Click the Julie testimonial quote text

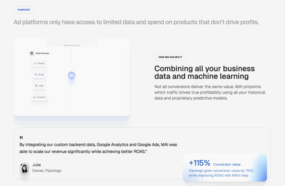[x=98, y=148]
